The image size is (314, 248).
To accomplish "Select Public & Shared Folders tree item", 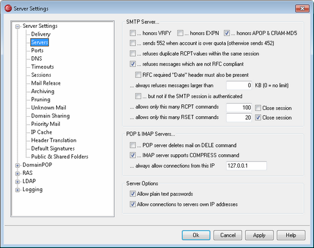I will click(x=60, y=157).
